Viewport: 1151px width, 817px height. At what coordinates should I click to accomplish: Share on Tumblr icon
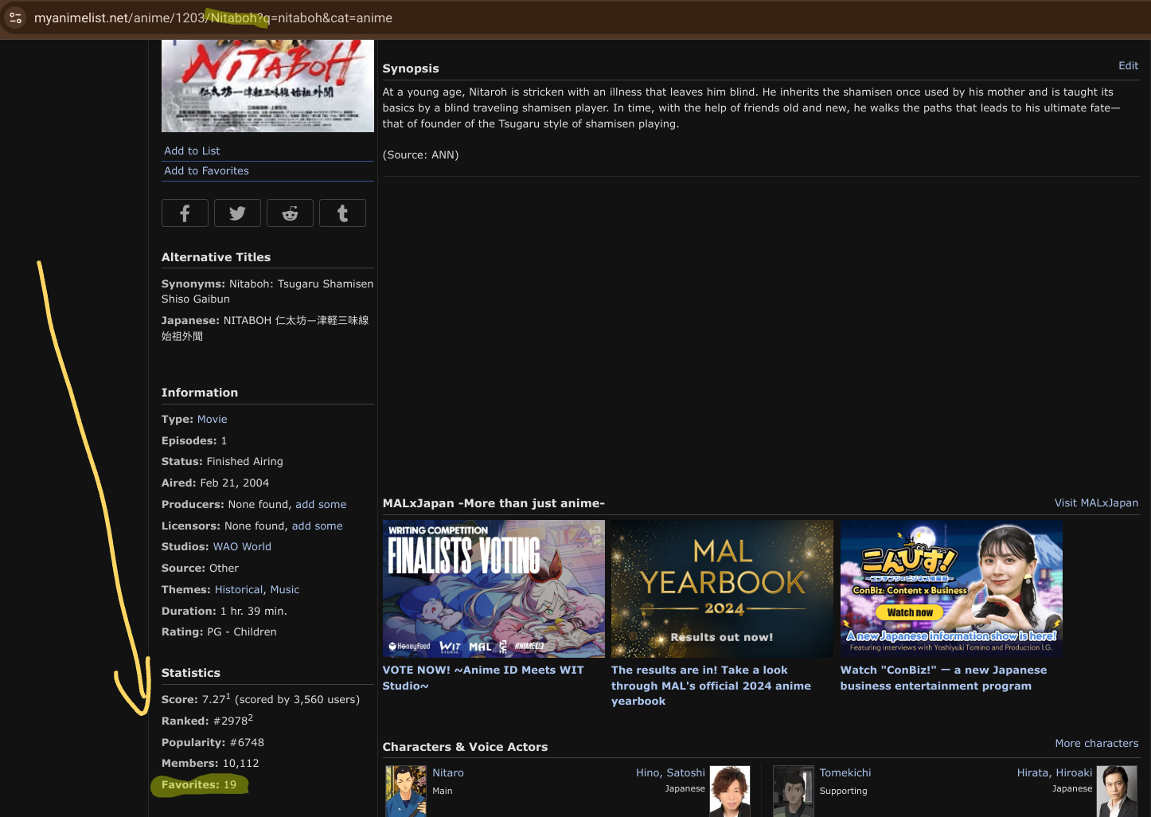[x=342, y=213]
